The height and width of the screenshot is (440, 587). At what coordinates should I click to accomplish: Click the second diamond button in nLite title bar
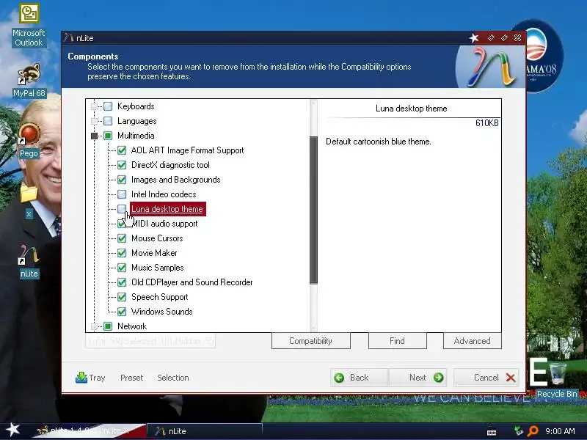(504, 37)
